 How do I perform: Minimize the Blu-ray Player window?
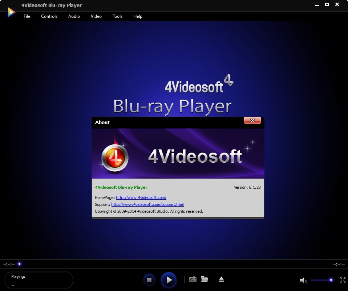click(317, 5)
